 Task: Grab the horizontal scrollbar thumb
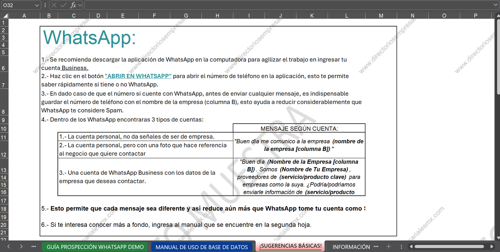(x=450, y=247)
